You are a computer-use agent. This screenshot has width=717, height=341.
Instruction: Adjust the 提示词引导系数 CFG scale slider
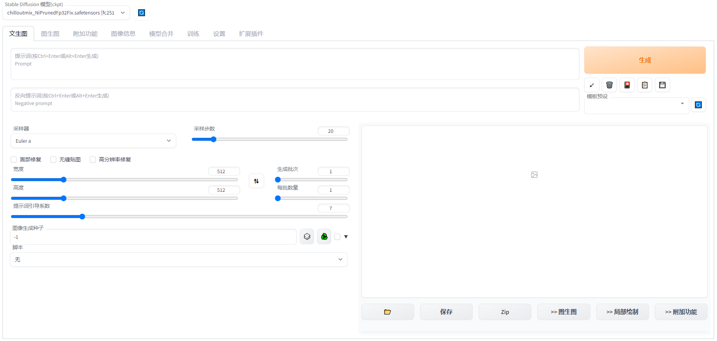point(179,217)
